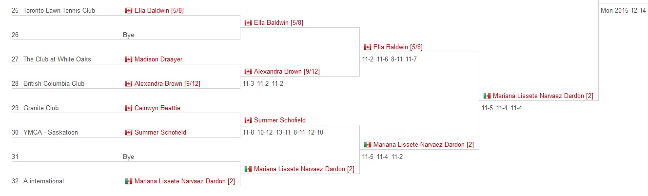Image resolution: width=648 pixels, height=196 pixels.
Task: Click the Canada flag beside Ceinwyn Beattie
Action: click(x=129, y=108)
